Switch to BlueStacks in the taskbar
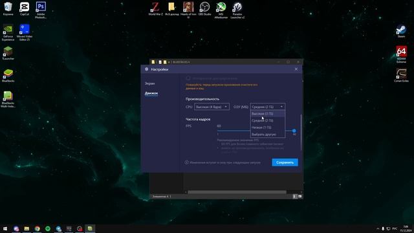The width and height of the screenshot is (414, 233). 90,228
